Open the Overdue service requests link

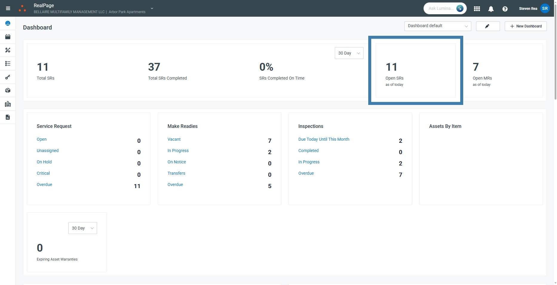pos(45,185)
